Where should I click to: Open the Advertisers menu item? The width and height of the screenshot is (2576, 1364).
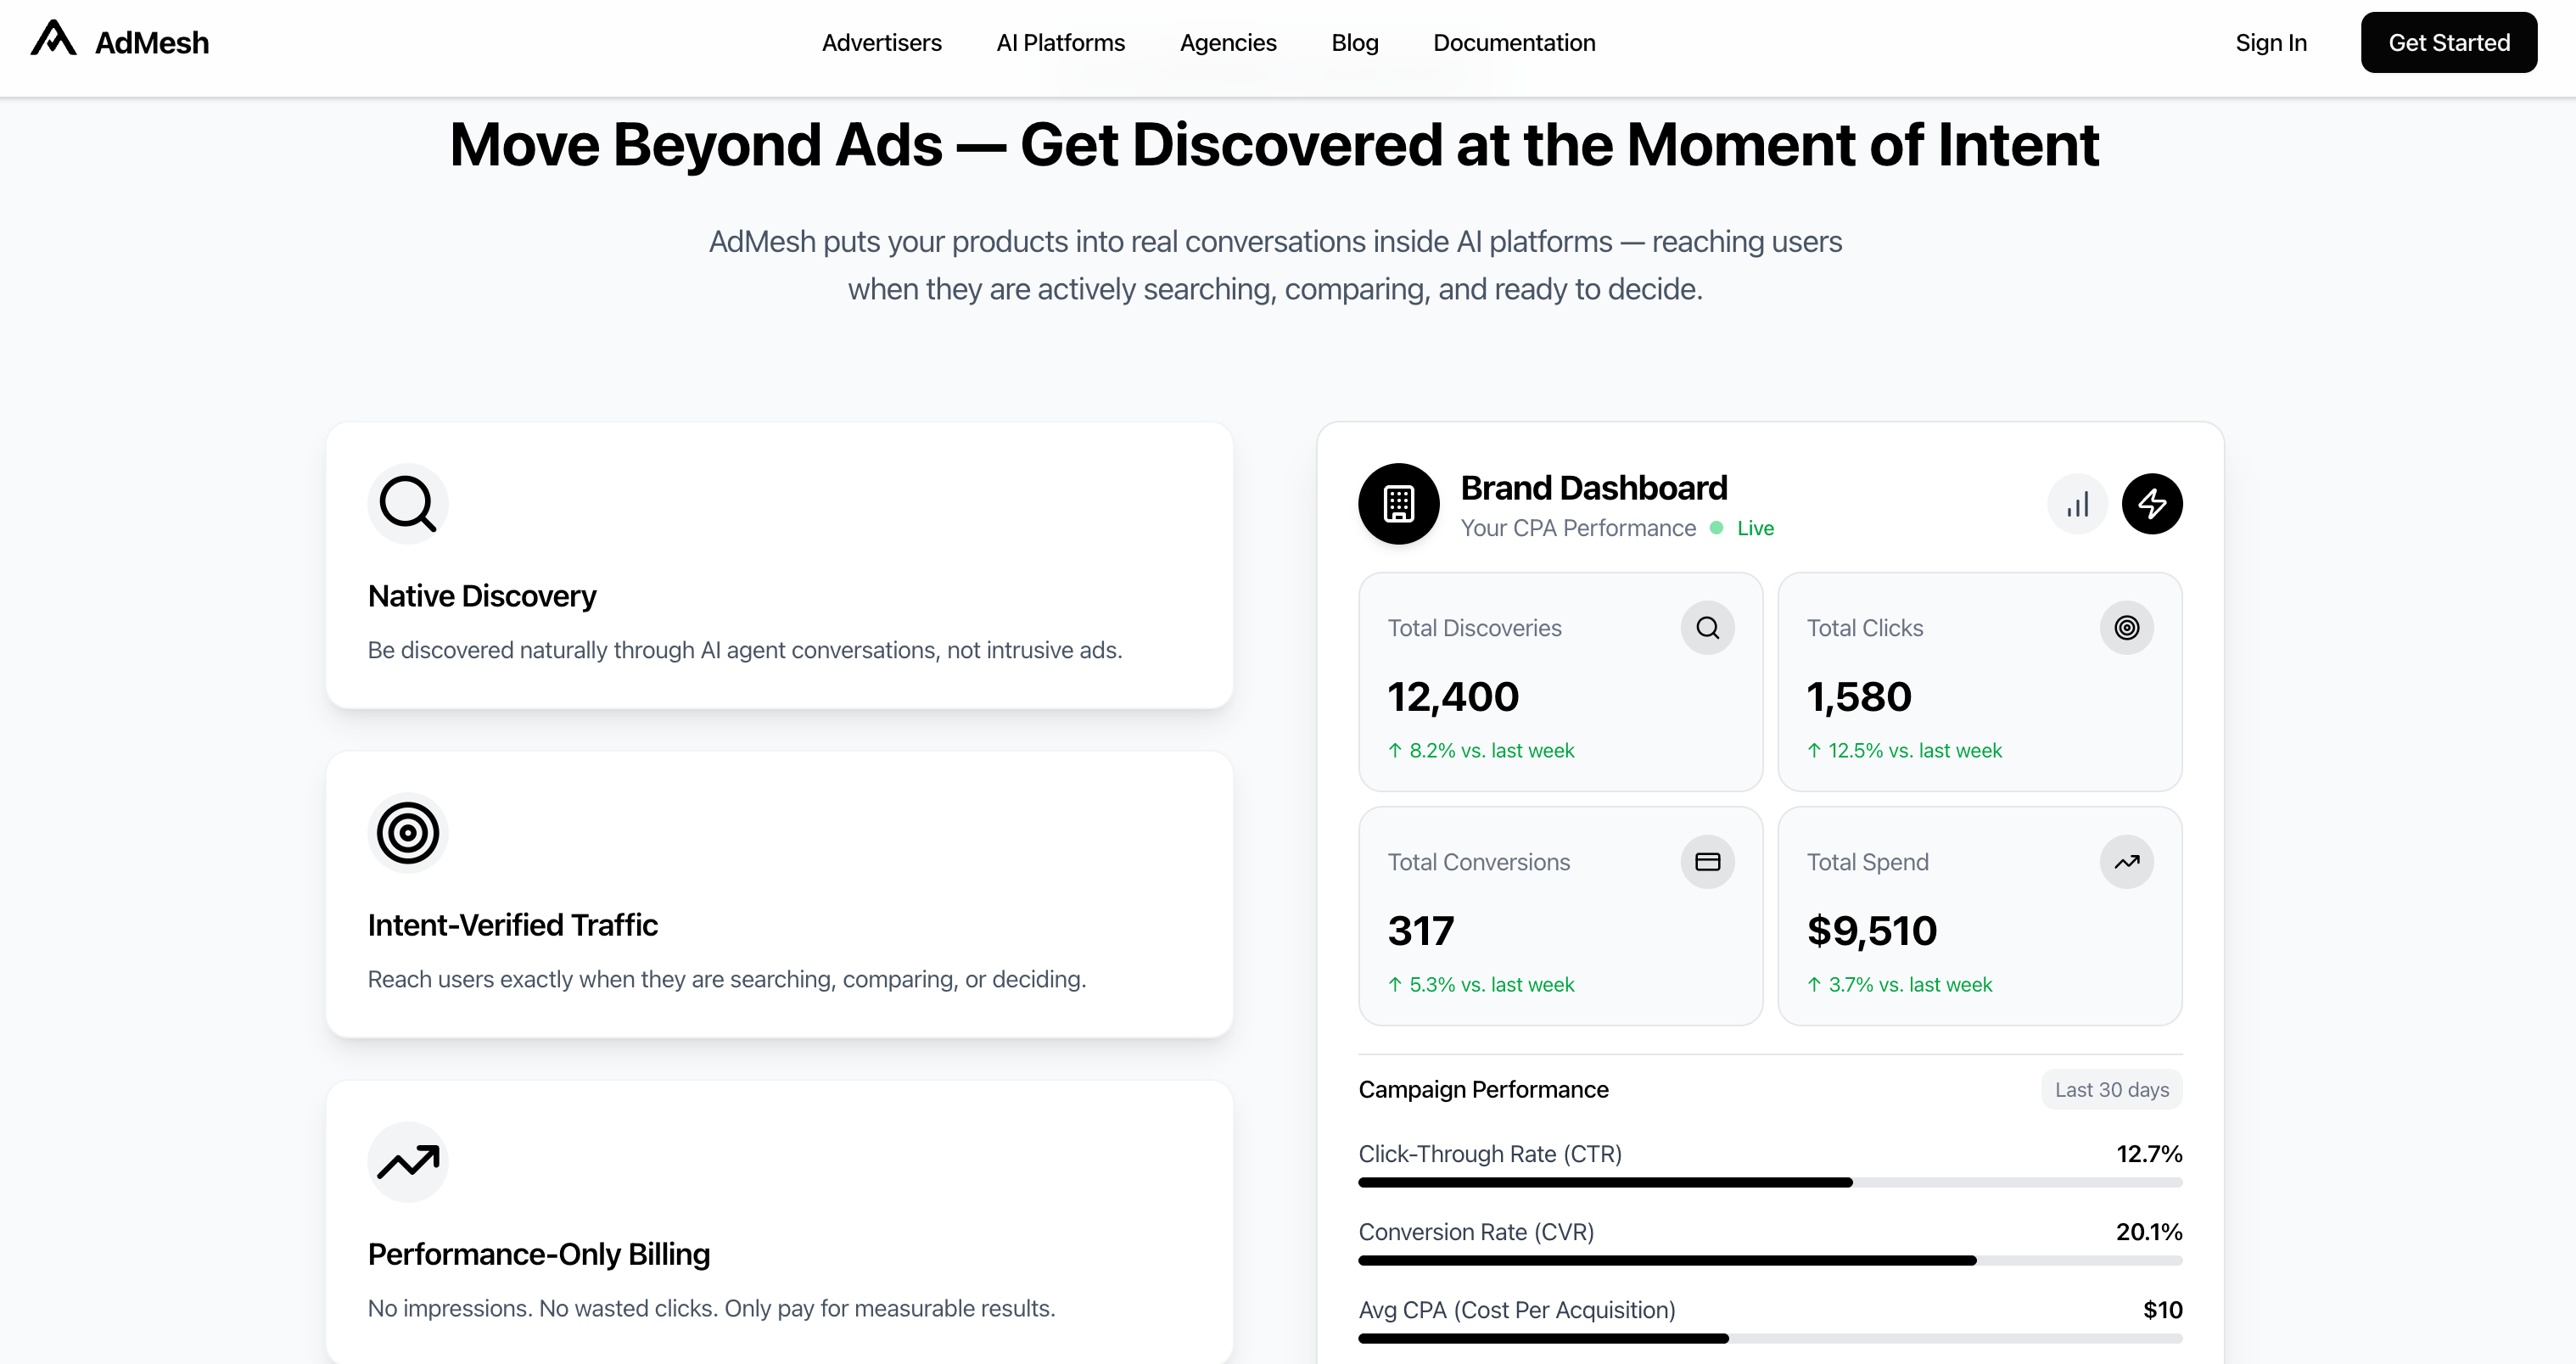pos(881,43)
